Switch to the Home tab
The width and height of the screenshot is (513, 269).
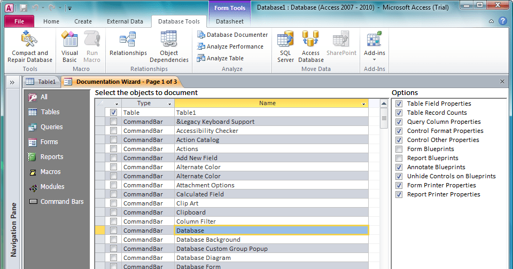tap(51, 21)
